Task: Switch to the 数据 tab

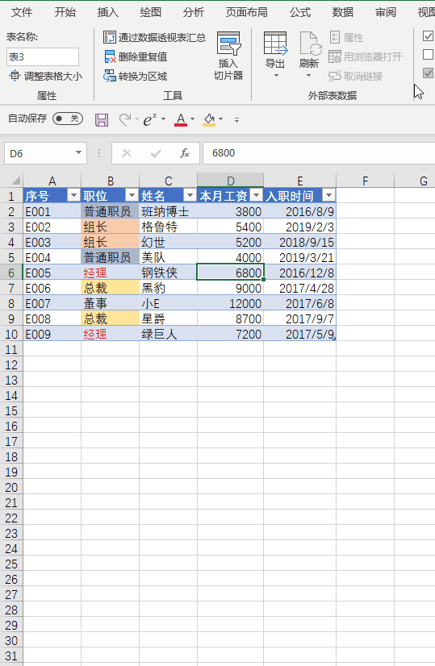Action: tap(343, 12)
